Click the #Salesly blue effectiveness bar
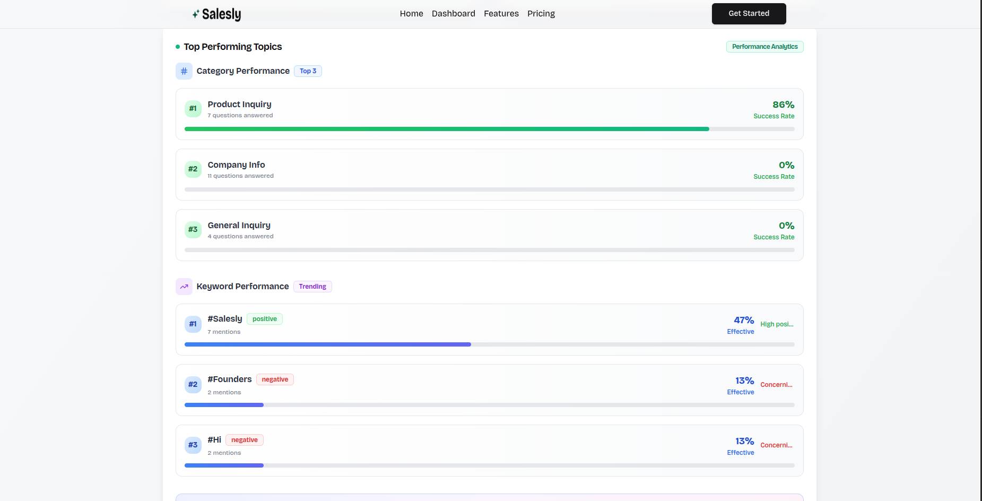The height and width of the screenshot is (501, 982). click(x=327, y=344)
